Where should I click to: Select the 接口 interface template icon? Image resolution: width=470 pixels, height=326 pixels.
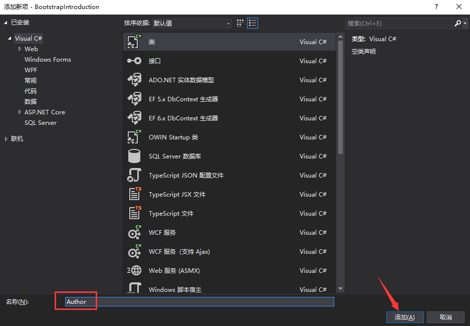point(134,61)
